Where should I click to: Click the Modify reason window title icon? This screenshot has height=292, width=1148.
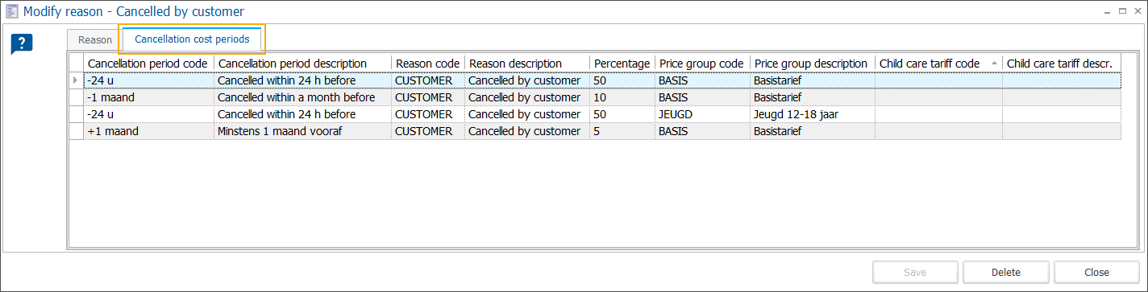click(12, 11)
